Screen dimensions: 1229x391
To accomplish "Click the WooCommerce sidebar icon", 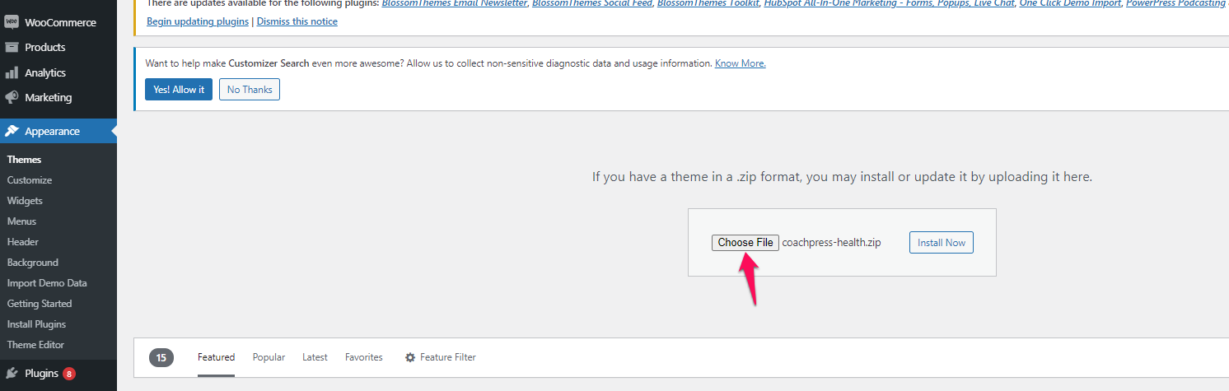I will (x=12, y=22).
